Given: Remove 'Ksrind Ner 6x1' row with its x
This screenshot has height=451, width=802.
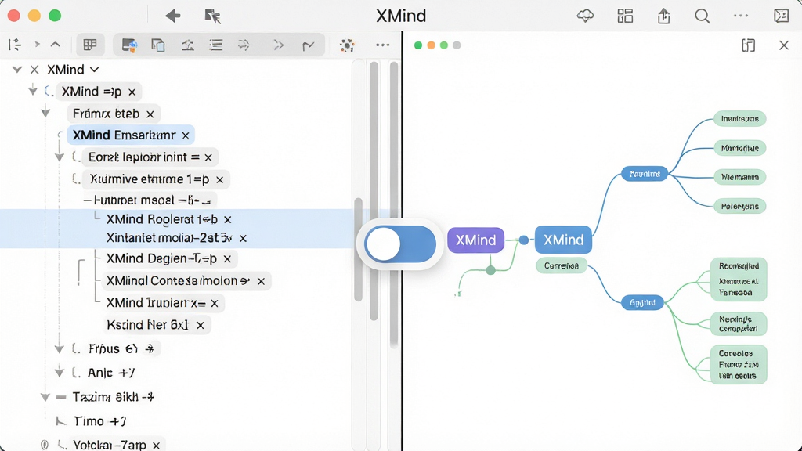Looking at the screenshot, I should pyautogui.click(x=200, y=325).
